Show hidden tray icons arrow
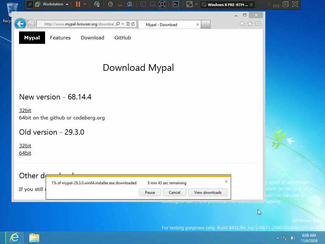This screenshot has width=325, height=244. (277, 238)
